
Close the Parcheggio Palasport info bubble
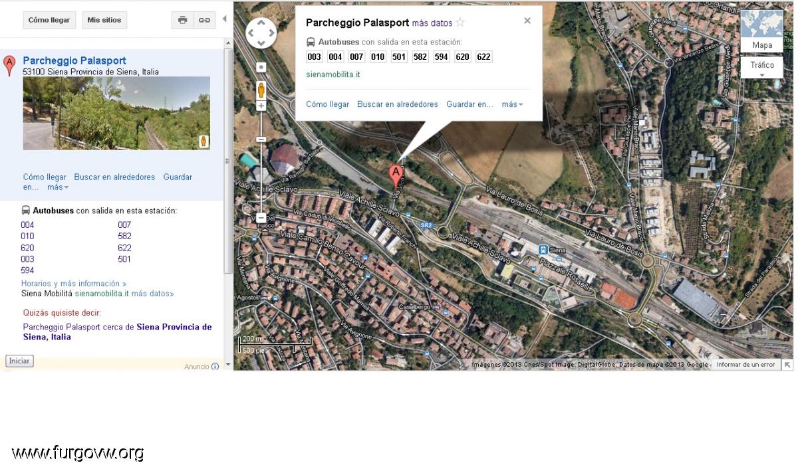click(x=527, y=21)
